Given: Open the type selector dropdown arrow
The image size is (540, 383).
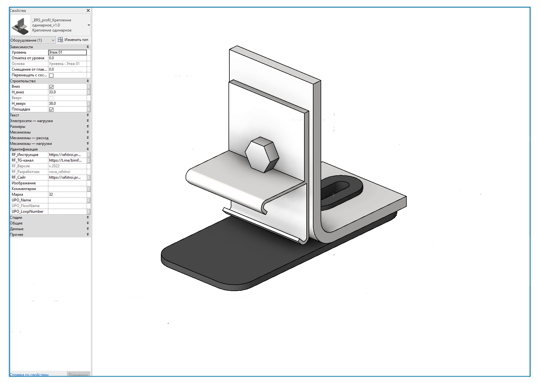Looking at the screenshot, I should [x=89, y=25].
